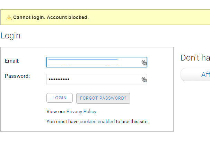The image size is (210, 147).
Task: Click the FORGOT PASSWORD? button
Action: click(x=103, y=98)
